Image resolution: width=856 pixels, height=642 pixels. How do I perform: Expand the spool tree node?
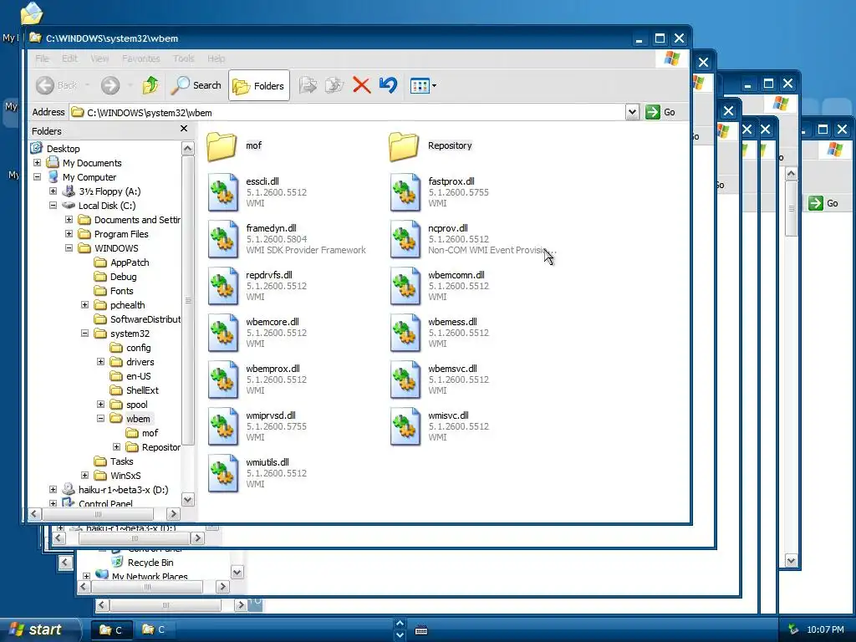100,404
